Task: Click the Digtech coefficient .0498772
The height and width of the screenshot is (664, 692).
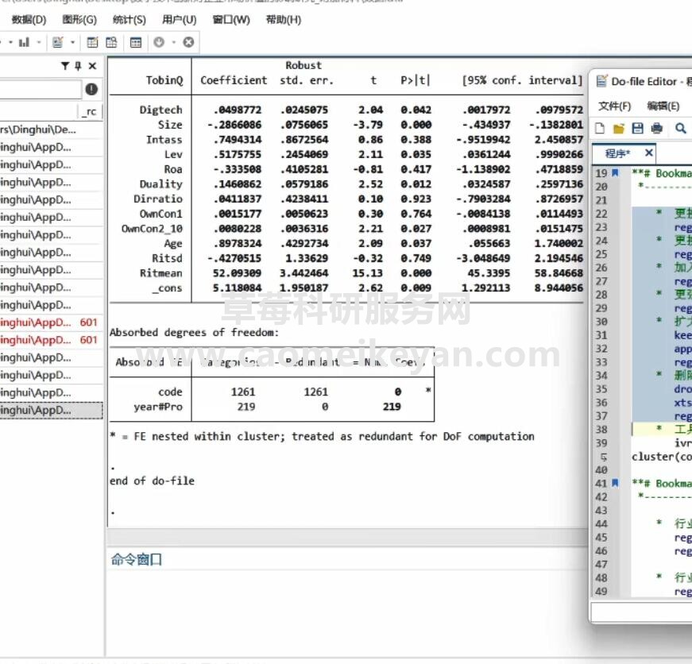Action: [237, 110]
